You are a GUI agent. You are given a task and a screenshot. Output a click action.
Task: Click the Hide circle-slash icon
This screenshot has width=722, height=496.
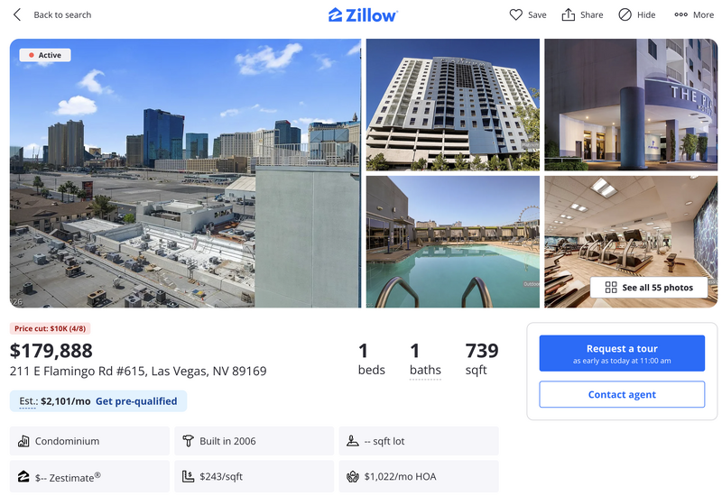pos(625,14)
